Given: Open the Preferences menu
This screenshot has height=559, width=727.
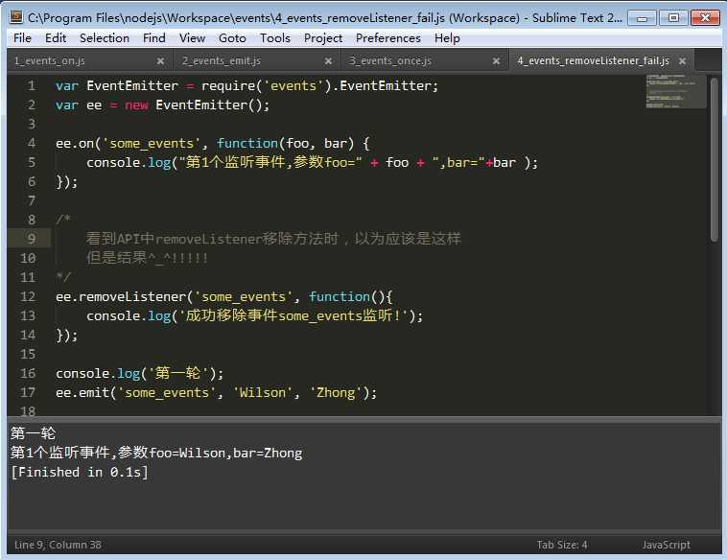Looking at the screenshot, I should coord(388,38).
